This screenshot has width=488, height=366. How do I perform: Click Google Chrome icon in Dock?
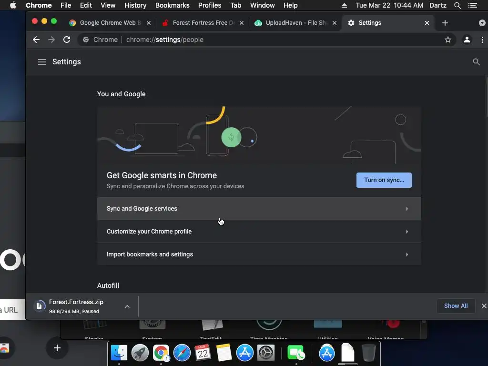click(x=161, y=353)
